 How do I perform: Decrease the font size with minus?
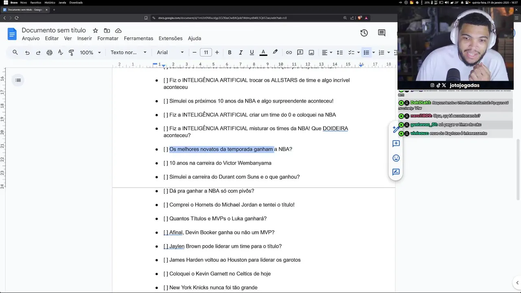[195, 52]
